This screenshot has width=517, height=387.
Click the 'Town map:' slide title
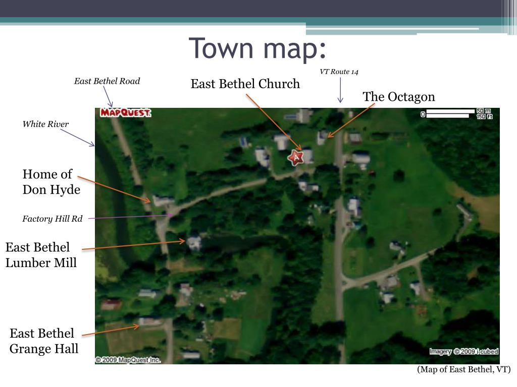(258, 48)
